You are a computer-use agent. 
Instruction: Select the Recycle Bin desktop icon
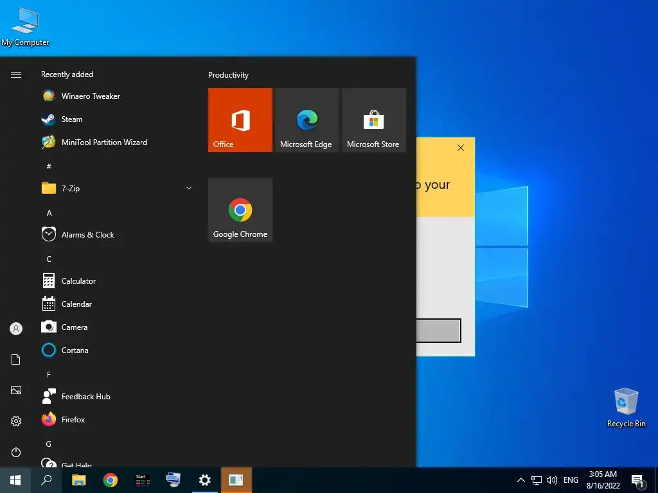tap(626, 408)
